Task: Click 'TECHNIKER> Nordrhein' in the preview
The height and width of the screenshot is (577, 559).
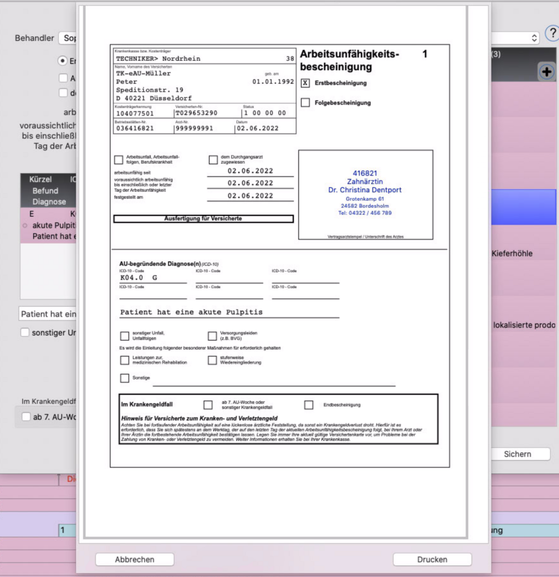Action: click(158, 59)
